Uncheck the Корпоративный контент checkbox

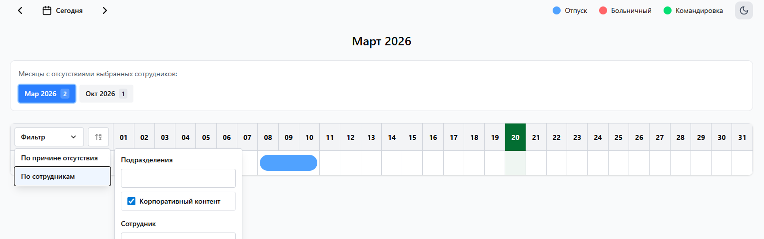click(132, 201)
